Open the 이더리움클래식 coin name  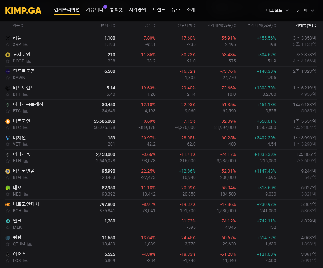[x=28, y=105]
